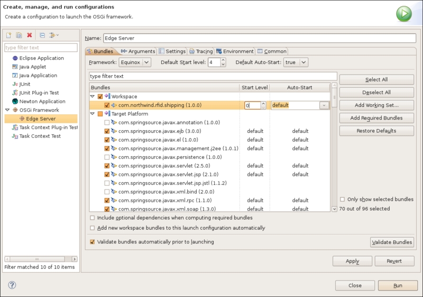
Task: Switch to the Common tab
Action: 272,51
